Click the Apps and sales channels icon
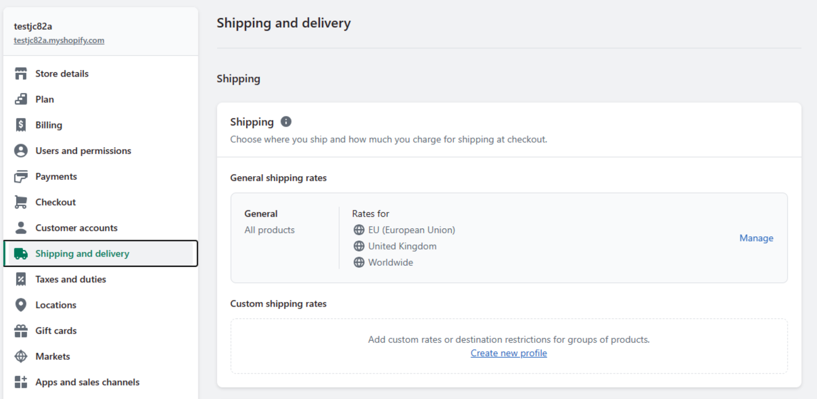This screenshot has width=817, height=399. [x=21, y=382]
